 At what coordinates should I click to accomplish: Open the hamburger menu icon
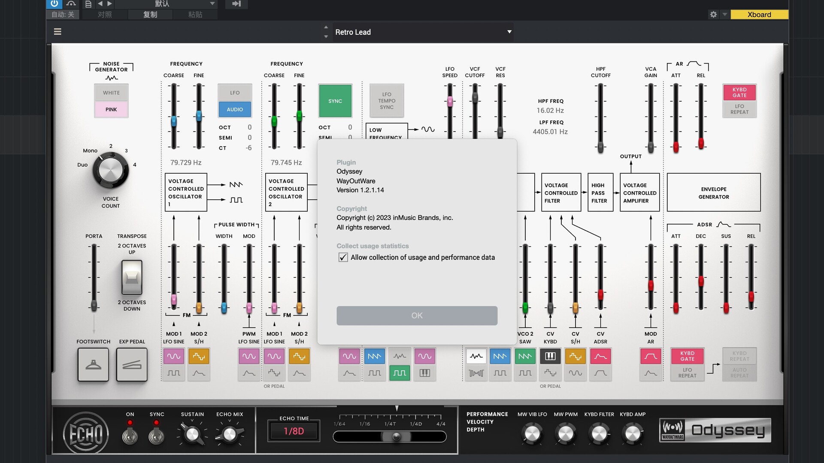click(58, 32)
